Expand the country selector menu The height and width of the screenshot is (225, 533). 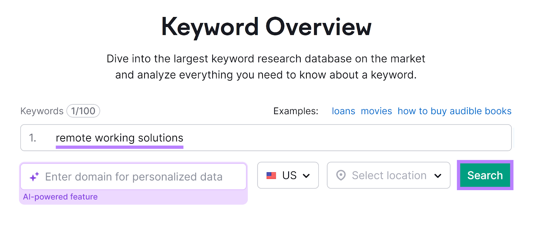pyautogui.click(x=288, y=175)
